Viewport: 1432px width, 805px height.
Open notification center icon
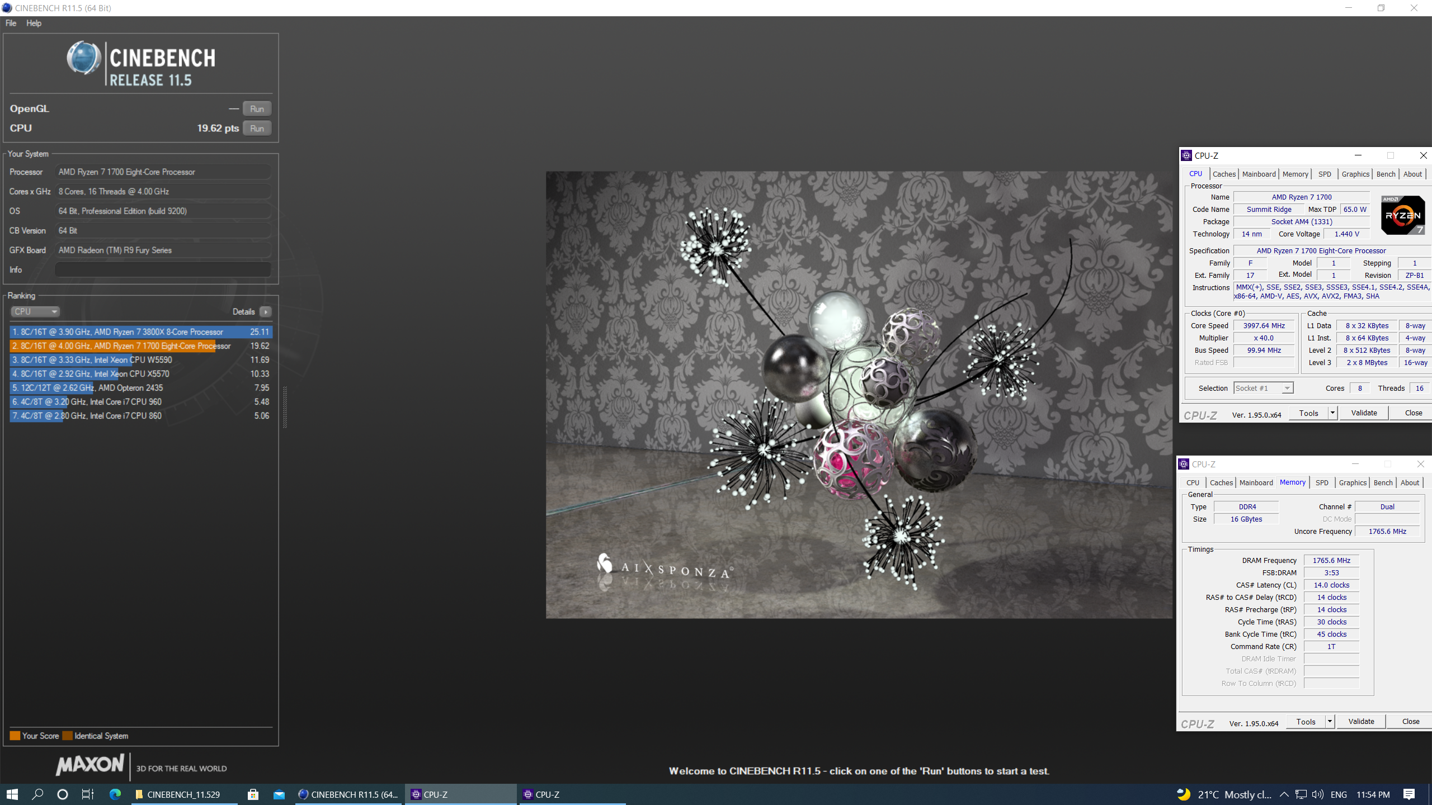[1409, 794]
